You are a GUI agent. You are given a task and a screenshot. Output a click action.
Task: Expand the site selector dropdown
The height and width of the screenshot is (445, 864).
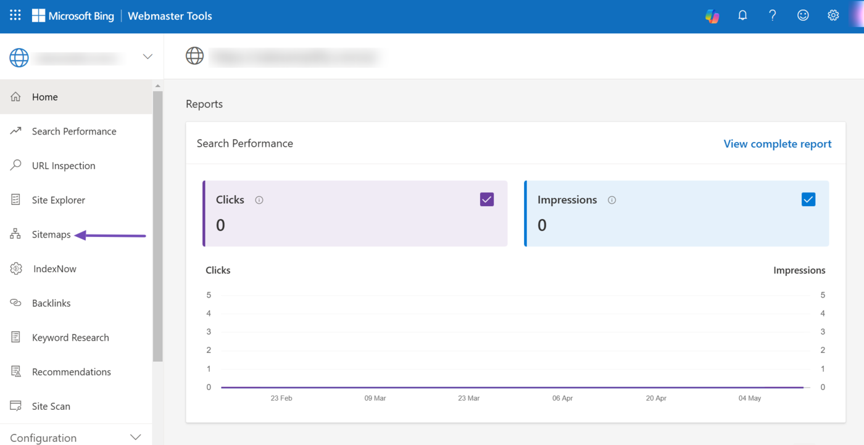coord(147,57)
